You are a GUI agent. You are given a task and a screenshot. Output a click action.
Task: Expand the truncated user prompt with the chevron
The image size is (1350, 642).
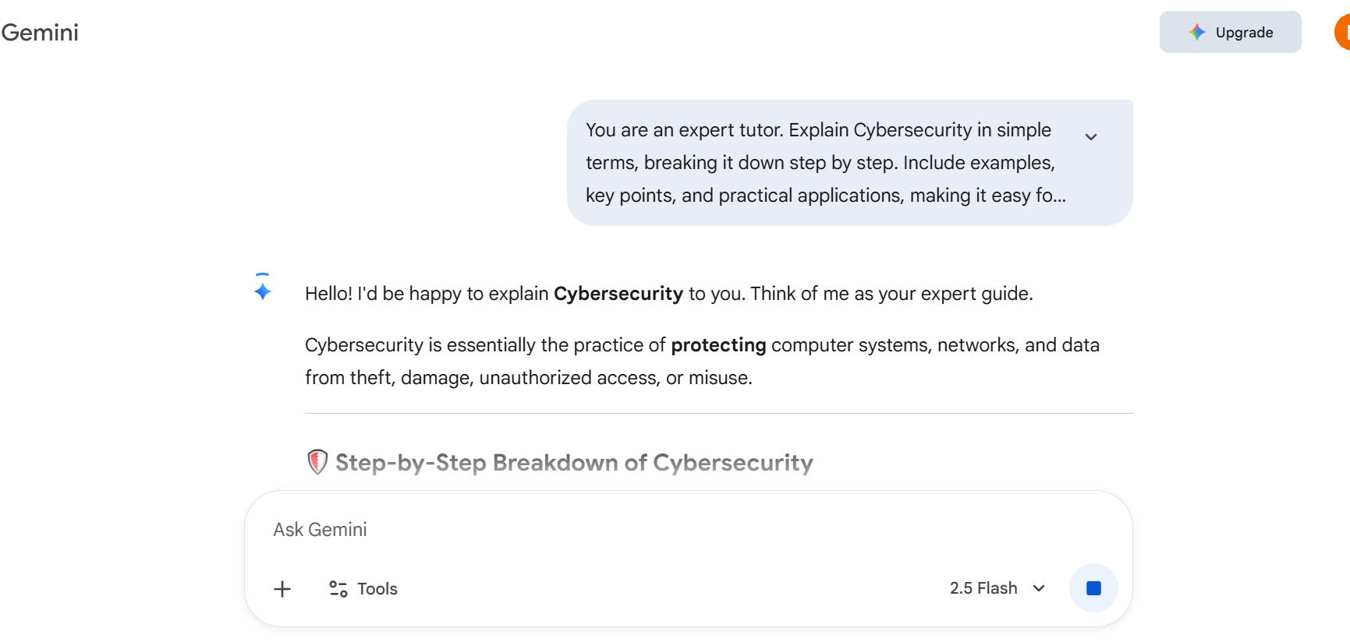pyautogui.click(x=1091, y=137)
